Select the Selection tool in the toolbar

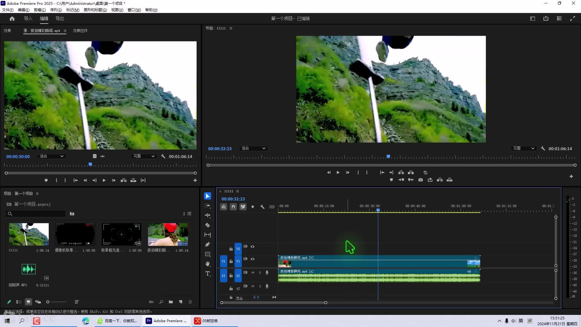[208, 196]
